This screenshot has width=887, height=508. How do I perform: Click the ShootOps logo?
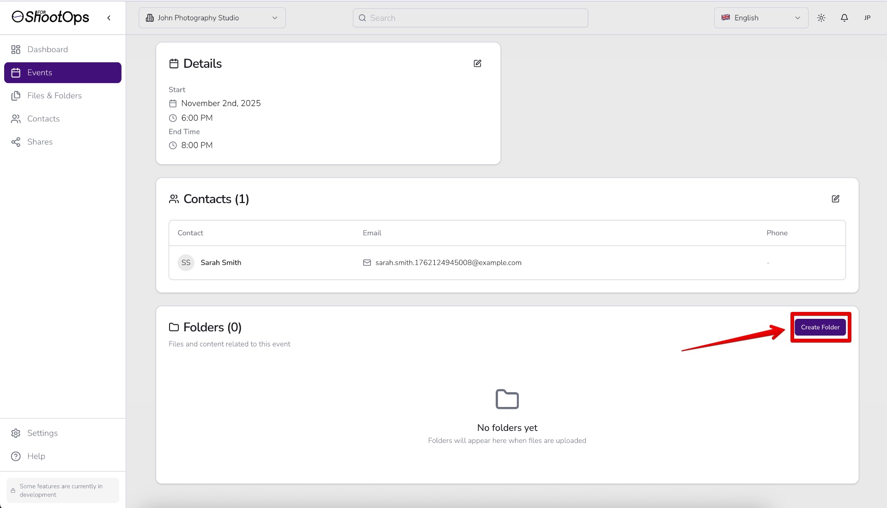click(50, 17)
